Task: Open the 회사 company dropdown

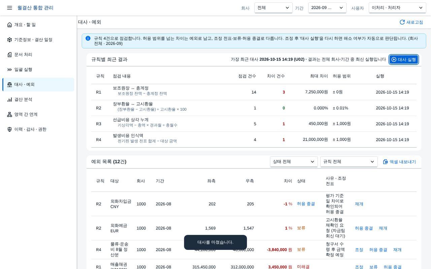Action: click(x=273, y=8)
